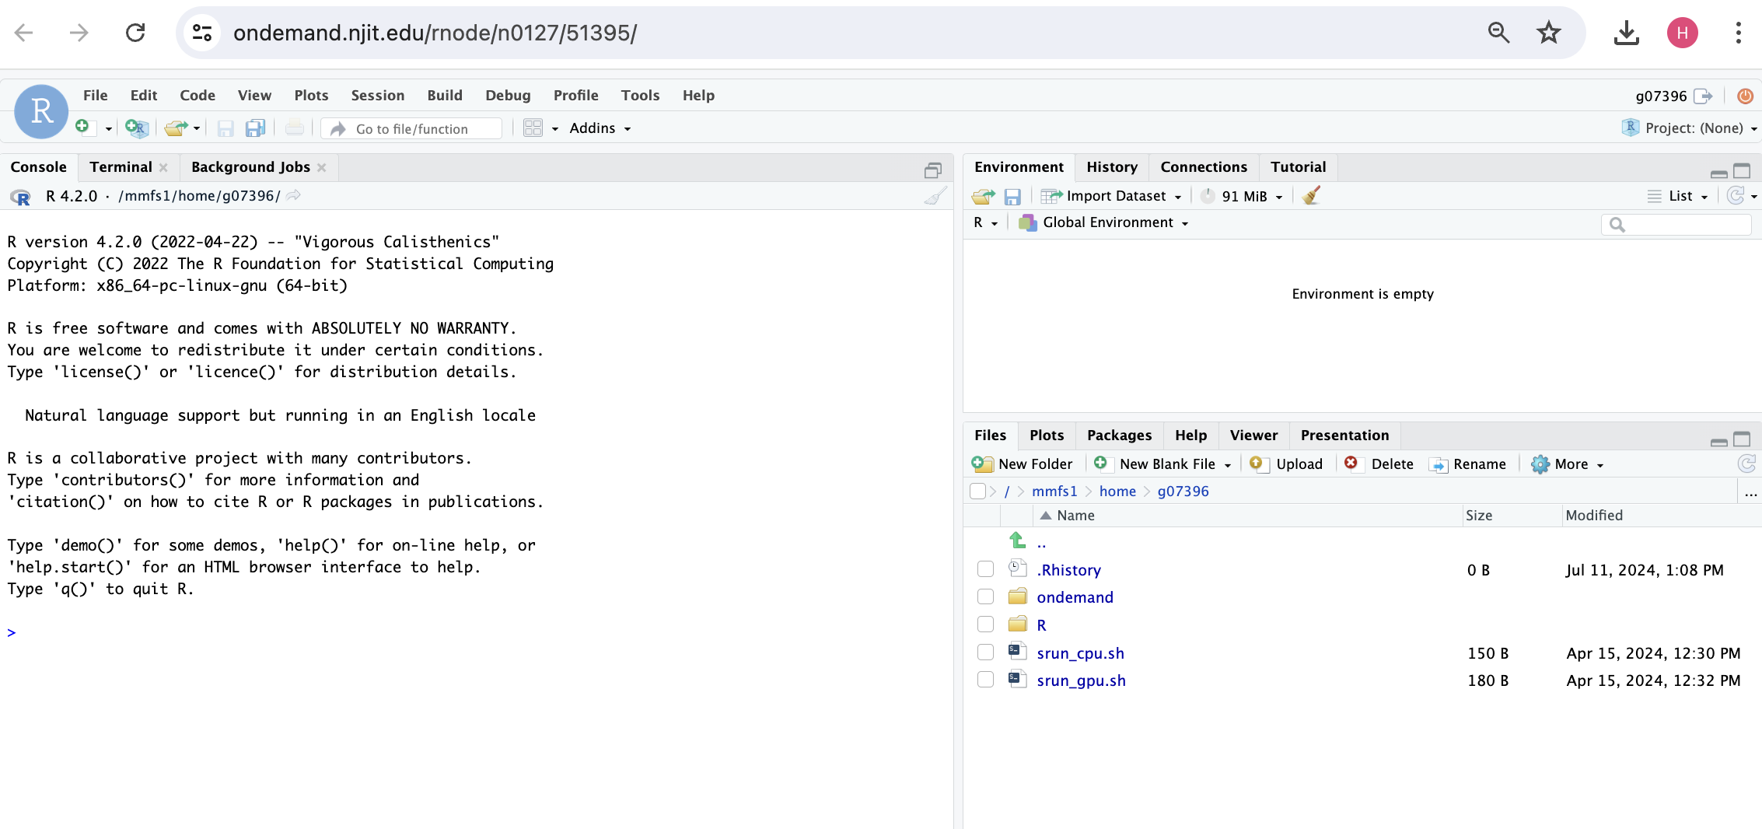This screenshot has height=829, width=1762.
Task: Open recent files dropdown arrow
Action: click(197, 129)
